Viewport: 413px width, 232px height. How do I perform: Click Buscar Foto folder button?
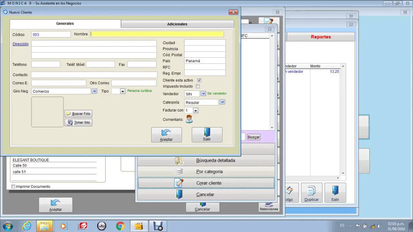click(78, 114)
